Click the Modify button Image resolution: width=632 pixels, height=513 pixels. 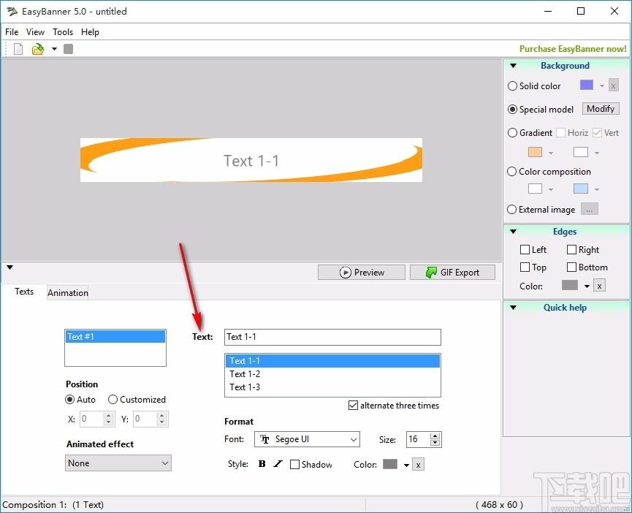[x=600, y=109]
